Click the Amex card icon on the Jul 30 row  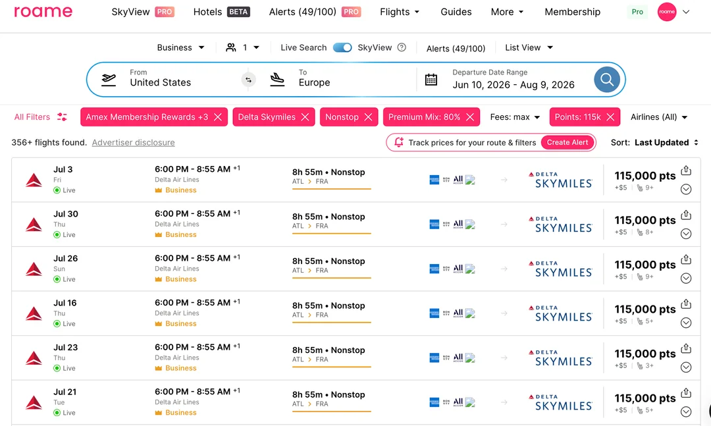click(434, 224)
